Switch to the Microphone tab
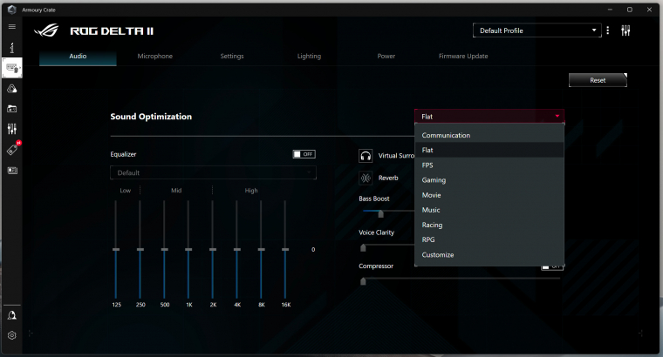663x357 pixels. click(154, 56)
